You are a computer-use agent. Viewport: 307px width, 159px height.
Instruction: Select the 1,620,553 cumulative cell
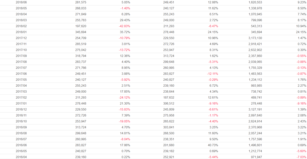point(255,2)
